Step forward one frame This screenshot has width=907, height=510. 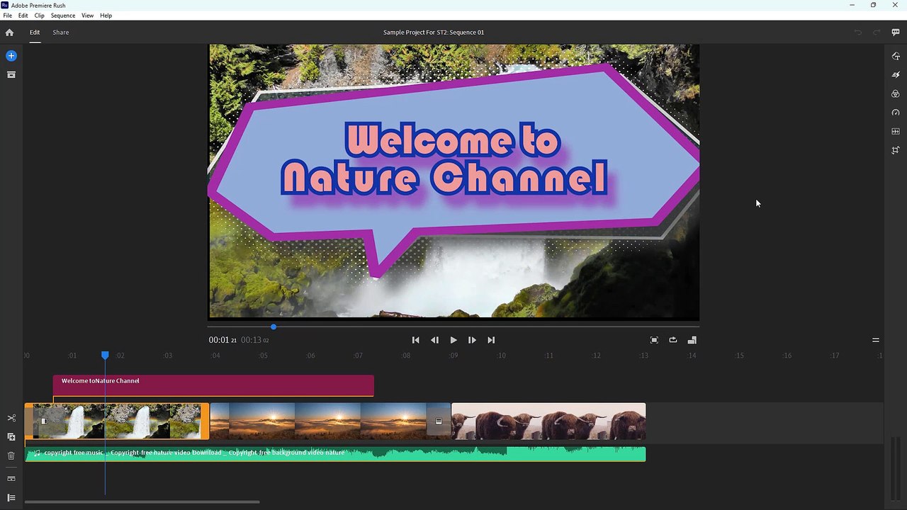tap(472, 340)
